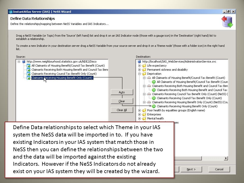Expand the Life expectancy theme
The height and width of the screenshot is (183, 244).
(140, 66)
